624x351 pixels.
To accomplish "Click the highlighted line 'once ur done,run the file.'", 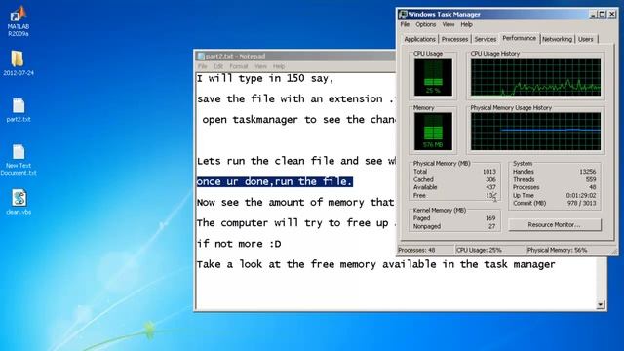I will point(275,182).
